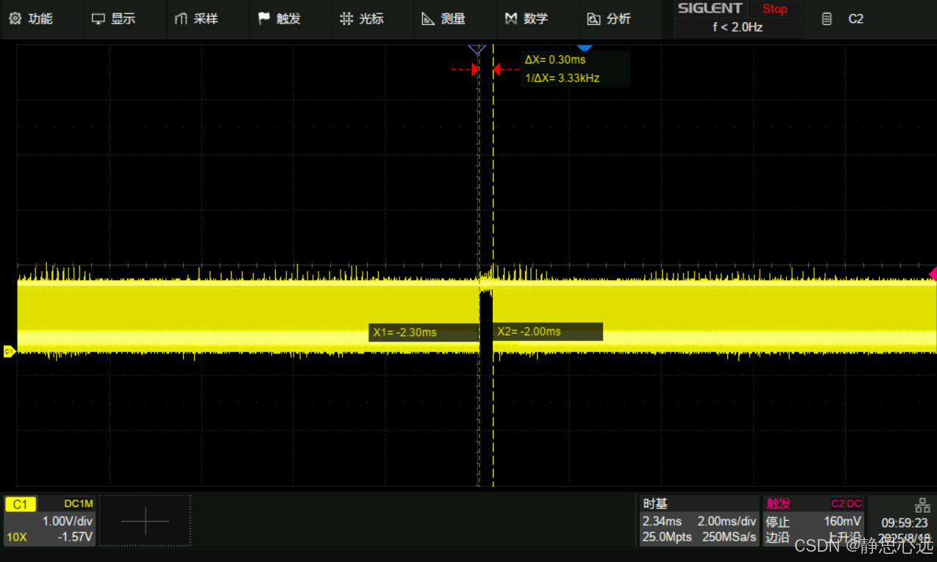Click the 160mV trigger level value

coord(843,522)
